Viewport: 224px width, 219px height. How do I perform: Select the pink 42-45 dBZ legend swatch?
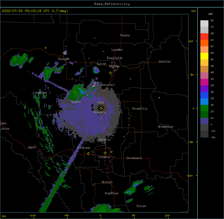204,76
